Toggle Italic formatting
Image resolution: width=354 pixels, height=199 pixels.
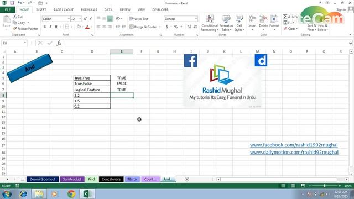(x=50, y=27)
